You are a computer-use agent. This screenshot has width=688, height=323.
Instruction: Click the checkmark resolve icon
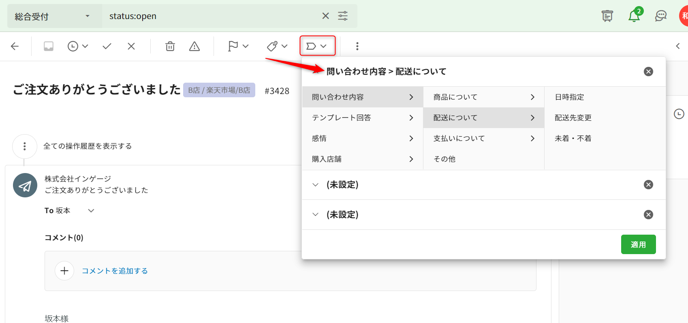107,46
